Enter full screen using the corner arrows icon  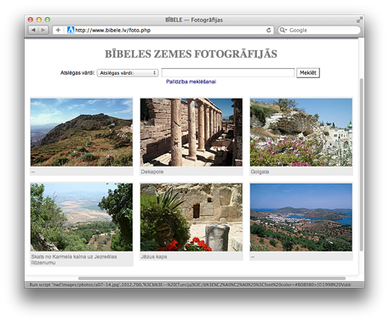[x=359, y=20]
